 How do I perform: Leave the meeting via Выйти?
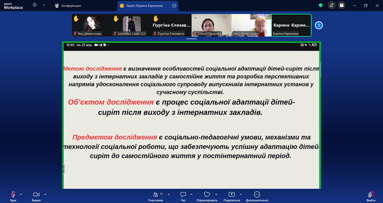(371, 195)
